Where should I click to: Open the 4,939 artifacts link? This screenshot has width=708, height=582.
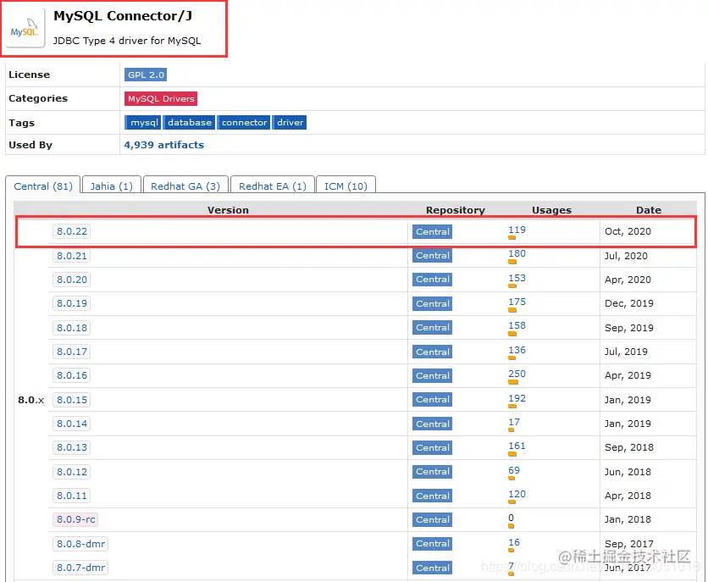click(164, 145)
